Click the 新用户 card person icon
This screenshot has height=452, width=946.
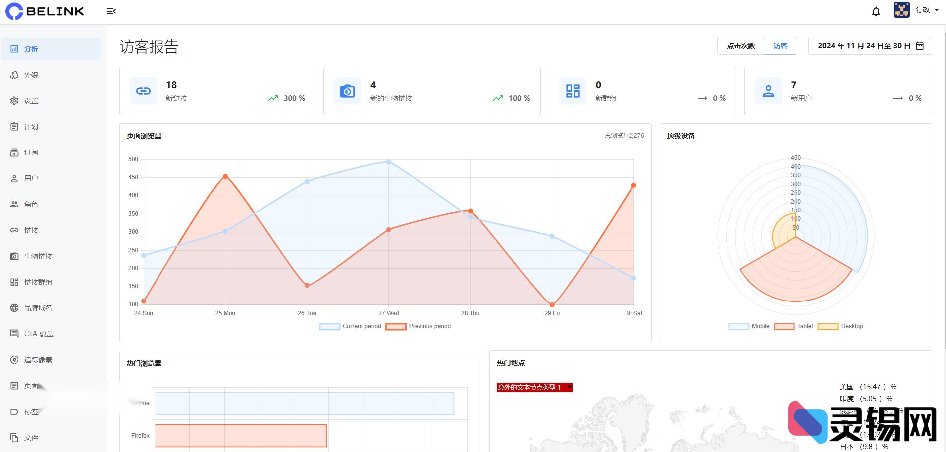tap(768, 91)
